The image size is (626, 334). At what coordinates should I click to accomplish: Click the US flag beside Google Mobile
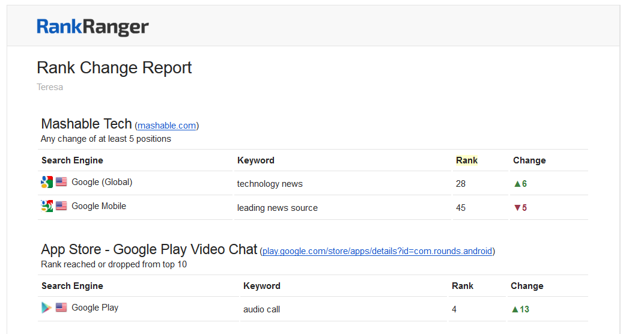[x=61, y=206]
